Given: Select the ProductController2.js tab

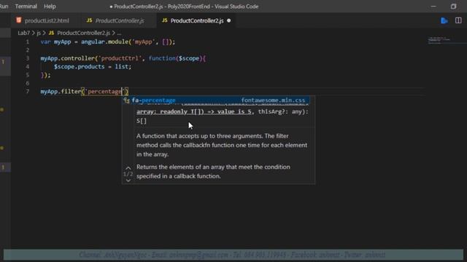Looking at the screenshot, I should coord(196,20).
